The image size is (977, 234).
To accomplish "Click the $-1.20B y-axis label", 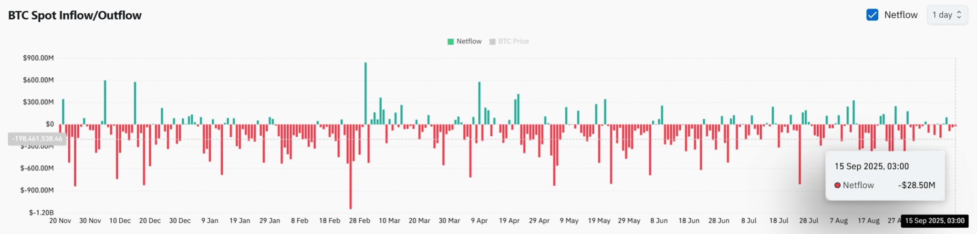I will pyautogui.click(x=42, y=213).
